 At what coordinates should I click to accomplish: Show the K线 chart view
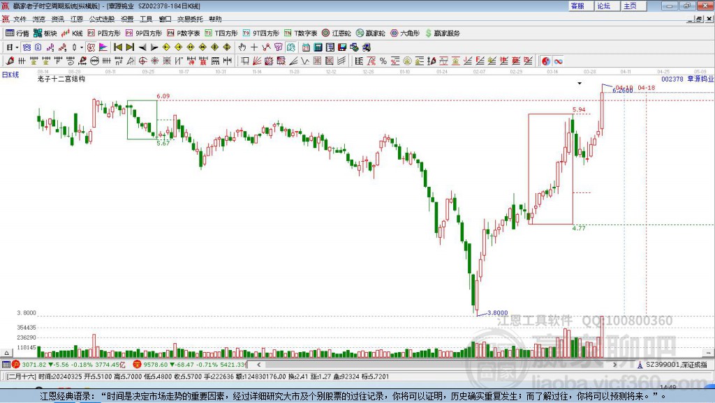(x=72, y=33)
